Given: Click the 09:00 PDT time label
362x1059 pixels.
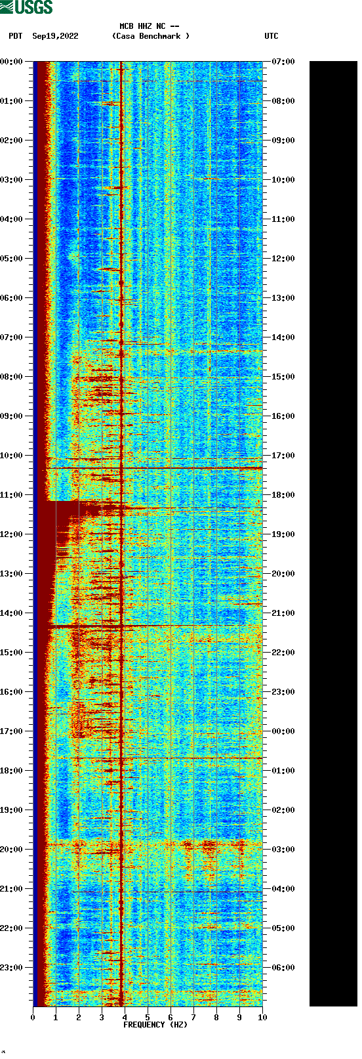Looking at the screenshot, I should click(11, 416).
